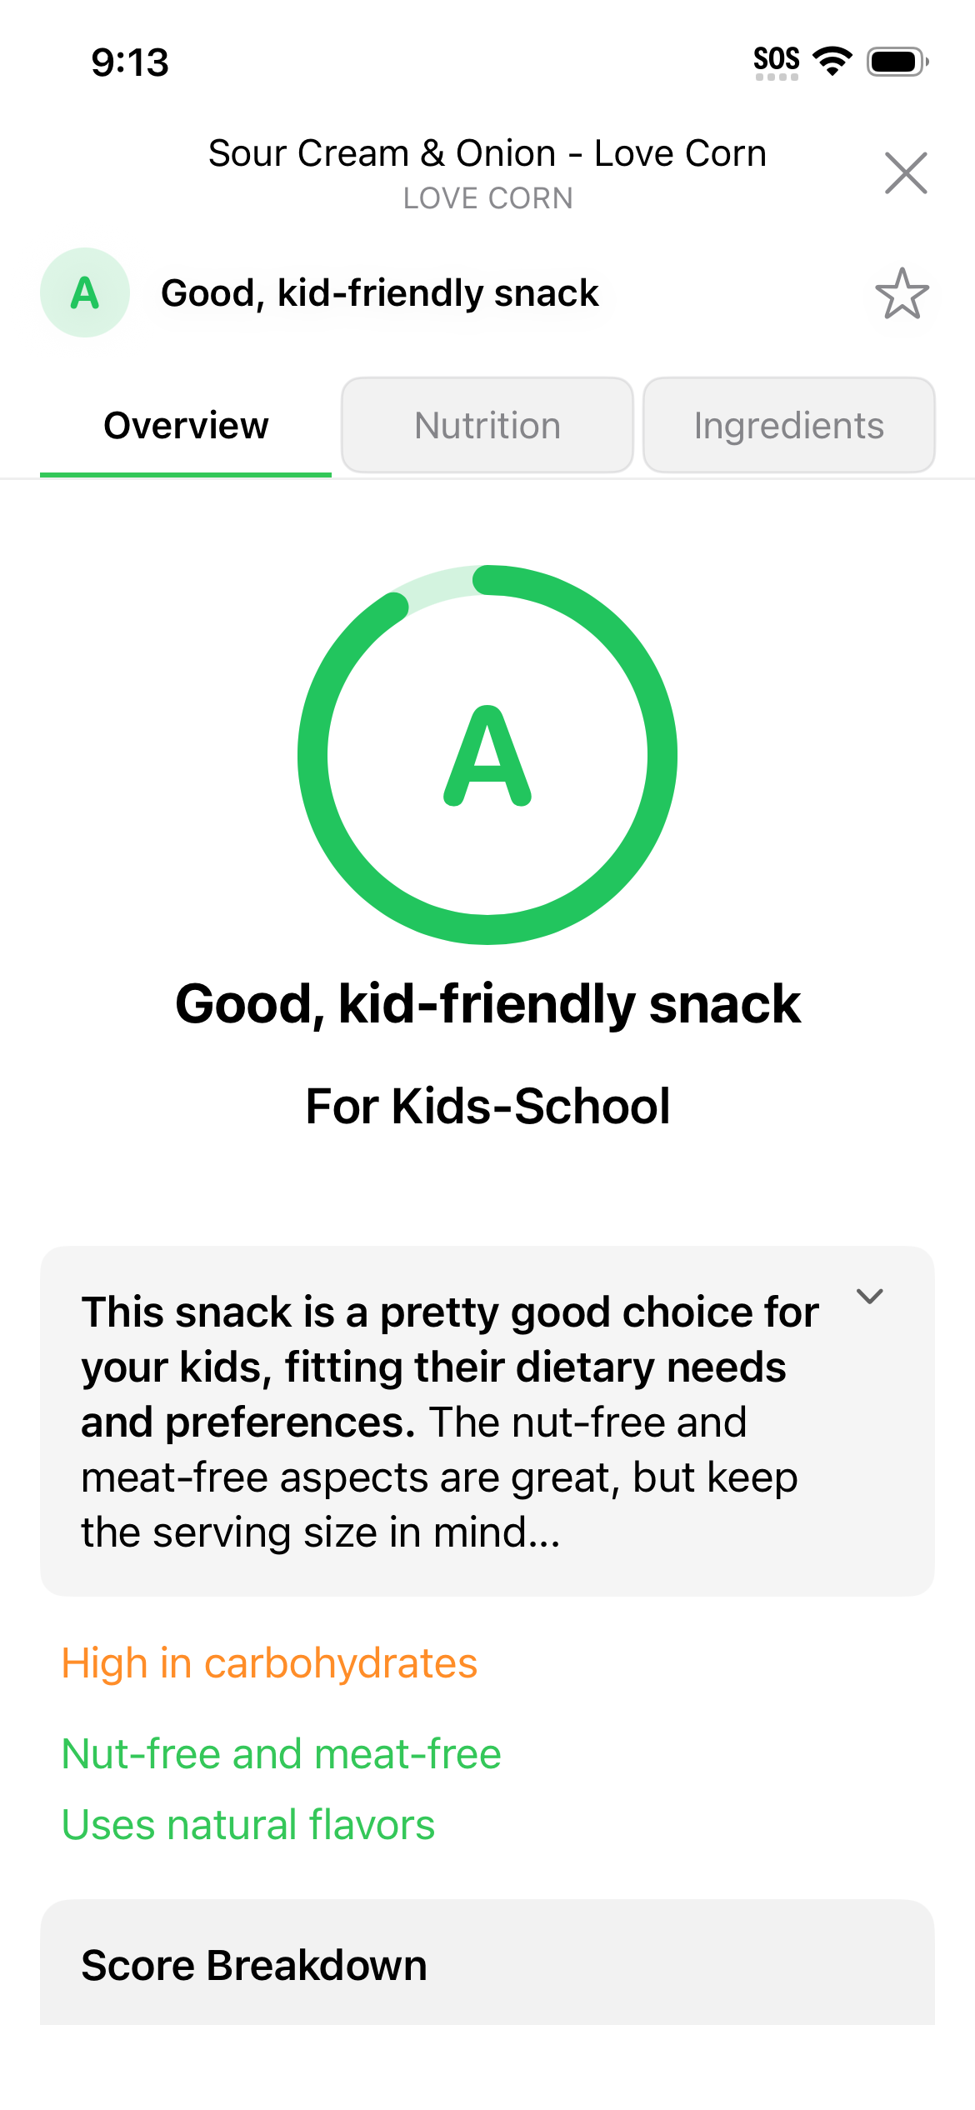Tap the "For Kids-School" profile label
975x2110 pixels.
[x=487, y=1107]
